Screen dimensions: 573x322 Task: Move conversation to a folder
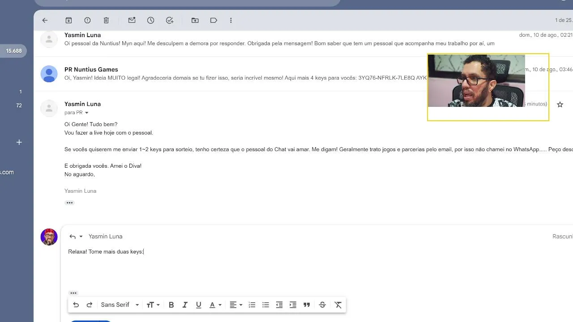(195, 21)
